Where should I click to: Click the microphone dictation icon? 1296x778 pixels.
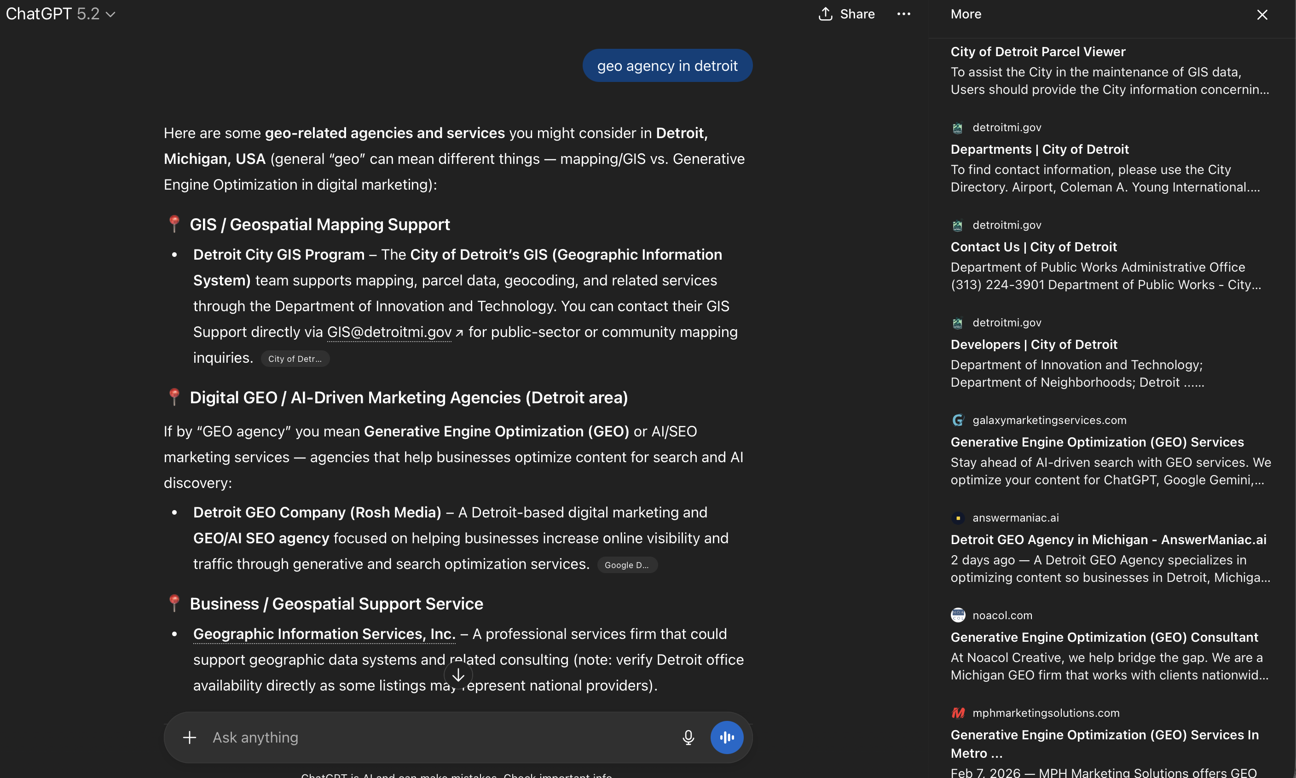pos(688,737)
